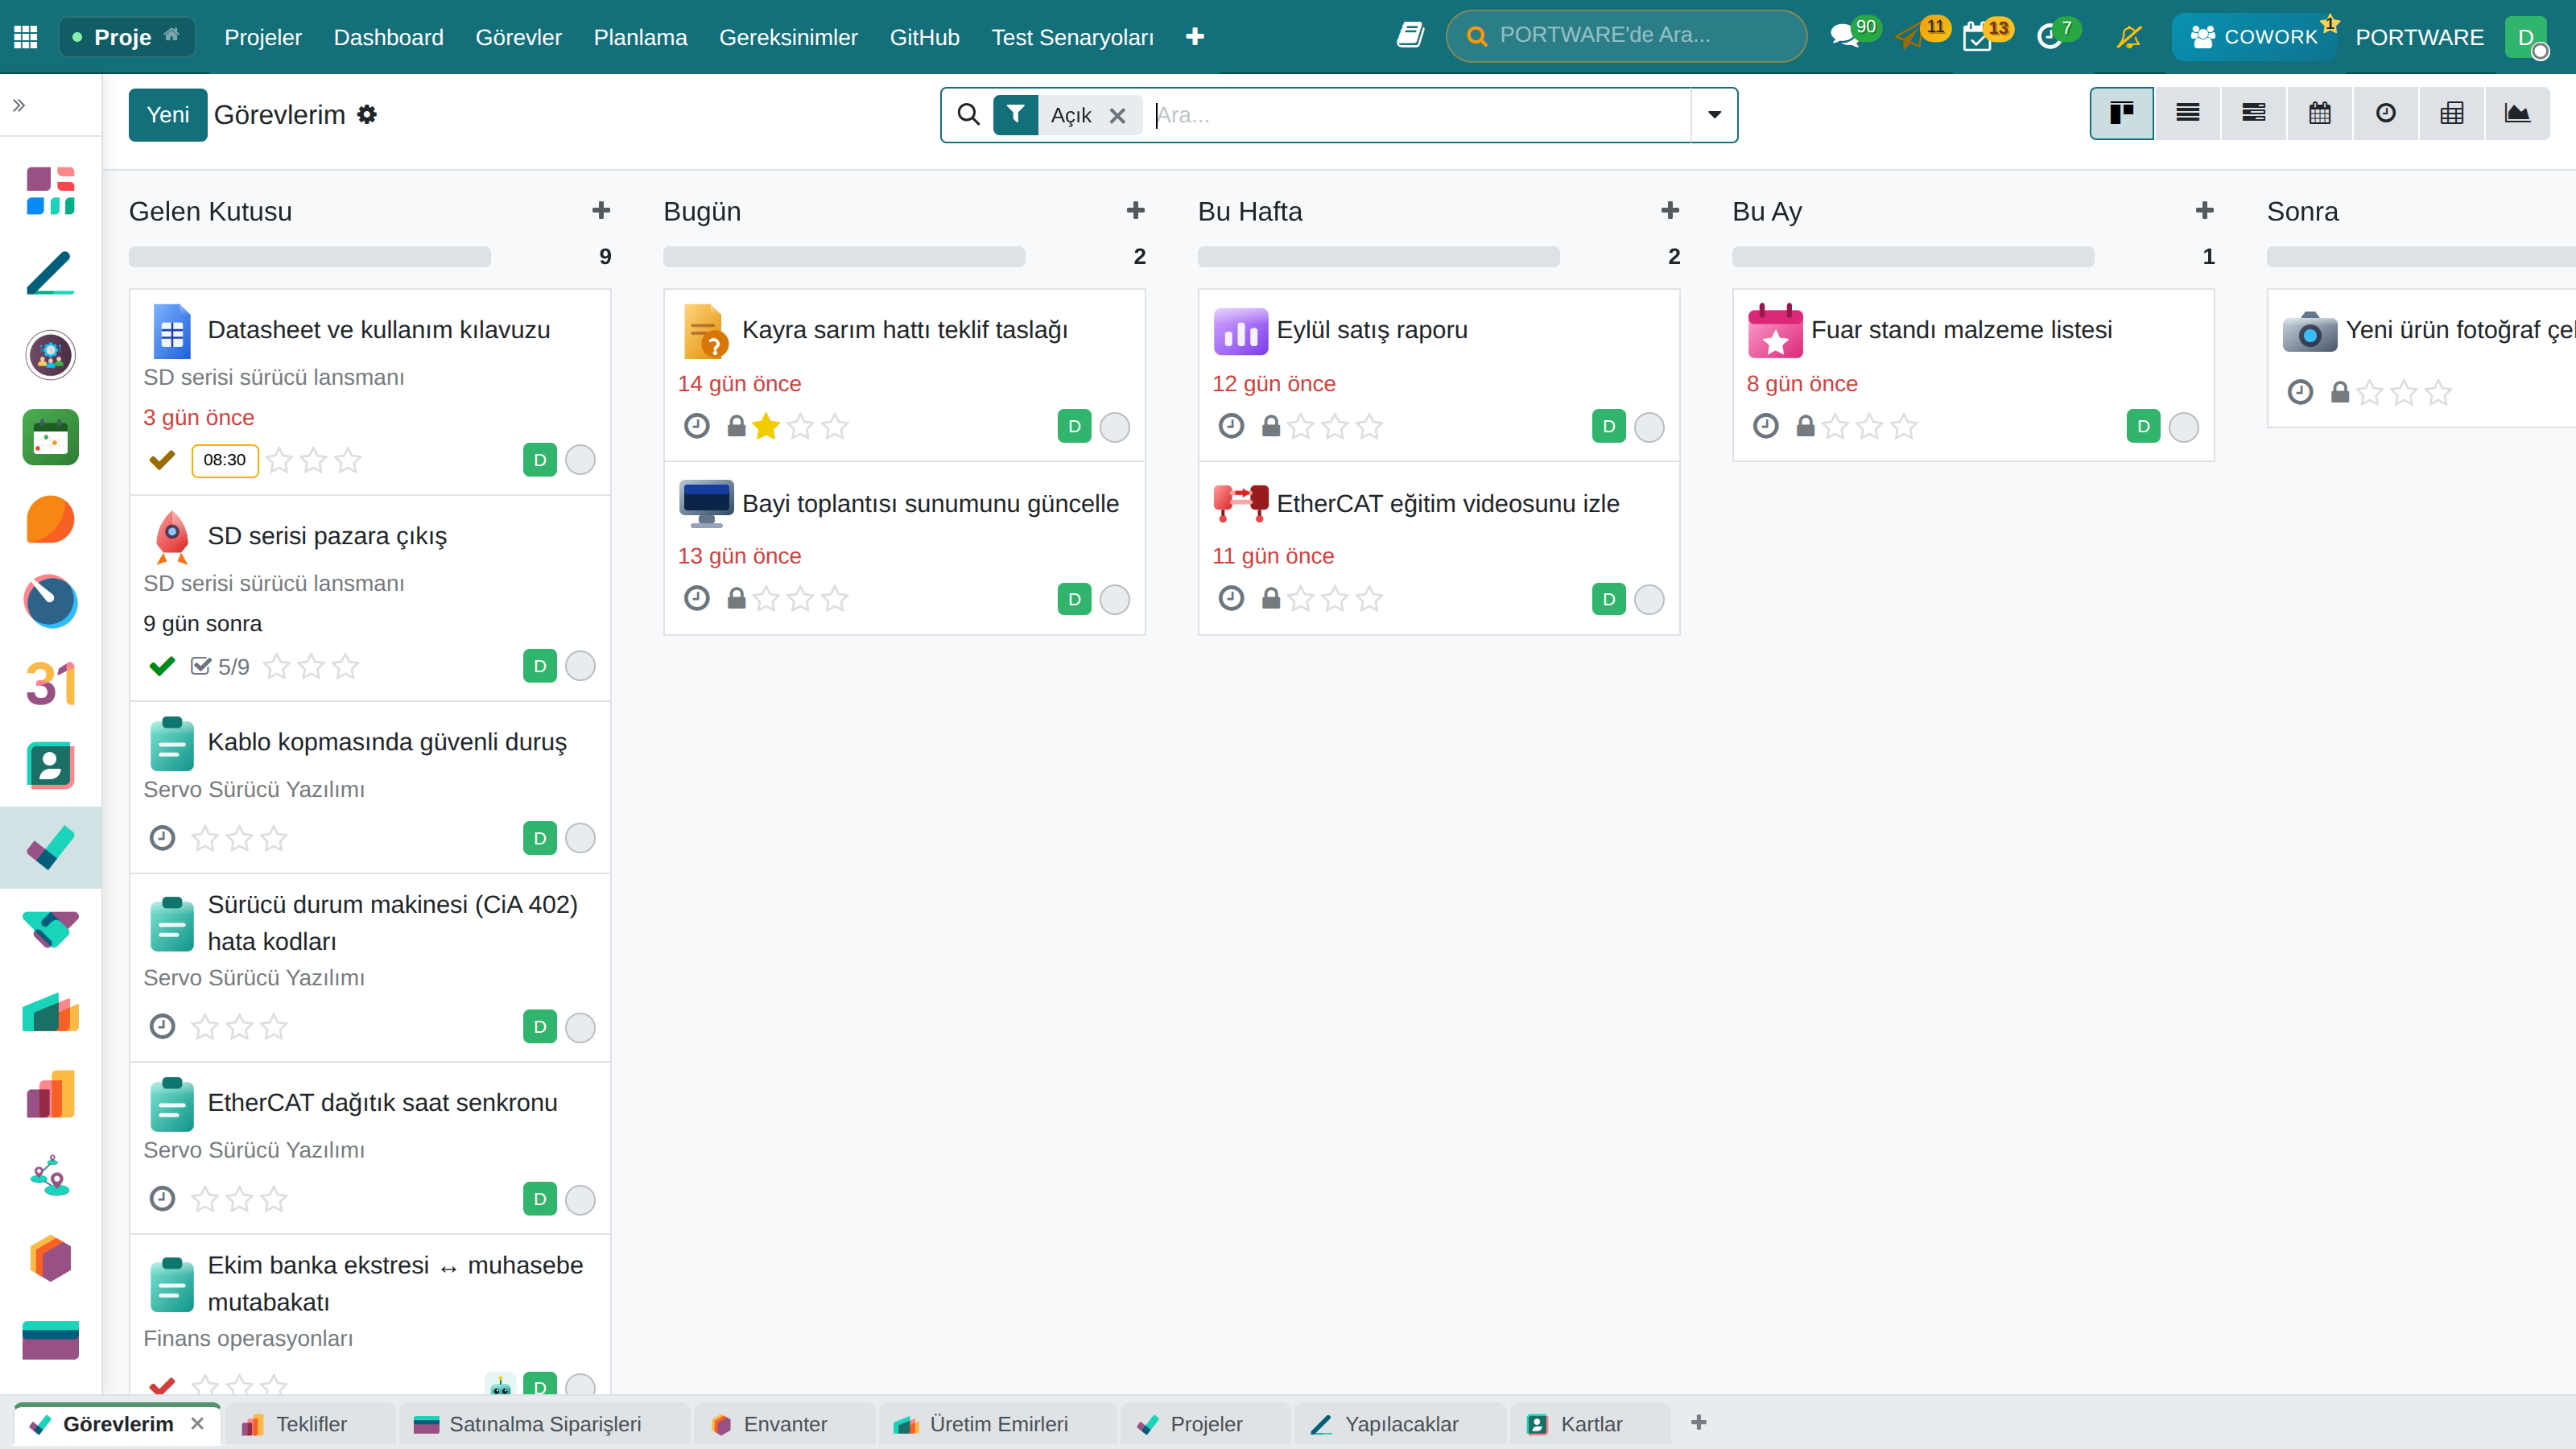Switch to the Teklifler bottom tab
This screenshot has width=2576, height=1449.
click(x=311, y=1424)
